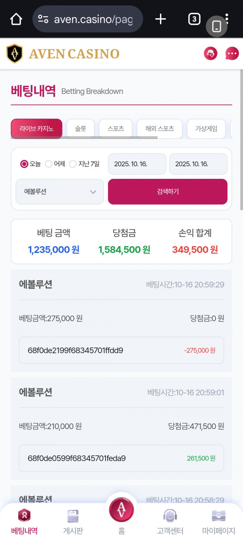Select the 지난 7일 radio option
This screenshot has width=243, height=541.
(x=73, y=164)
